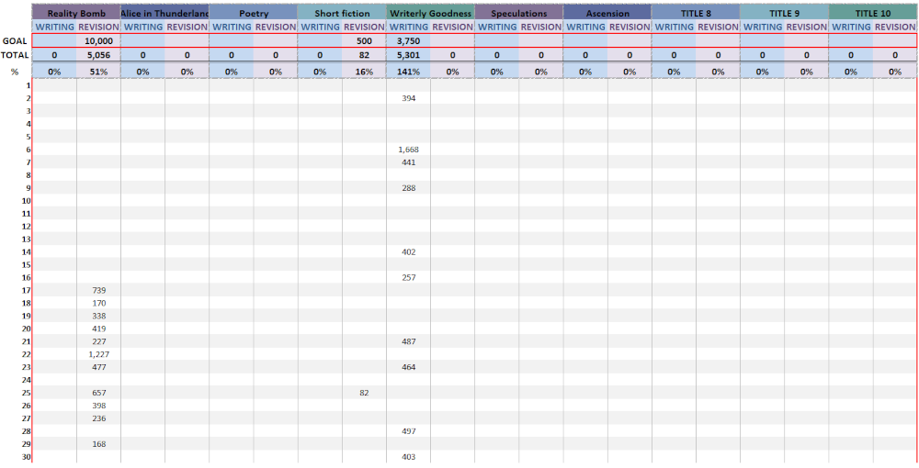Image resolution: width=919 pixels, height=468 pixels.
Task: Click the Speculations project header
Action: coord(518,14)
